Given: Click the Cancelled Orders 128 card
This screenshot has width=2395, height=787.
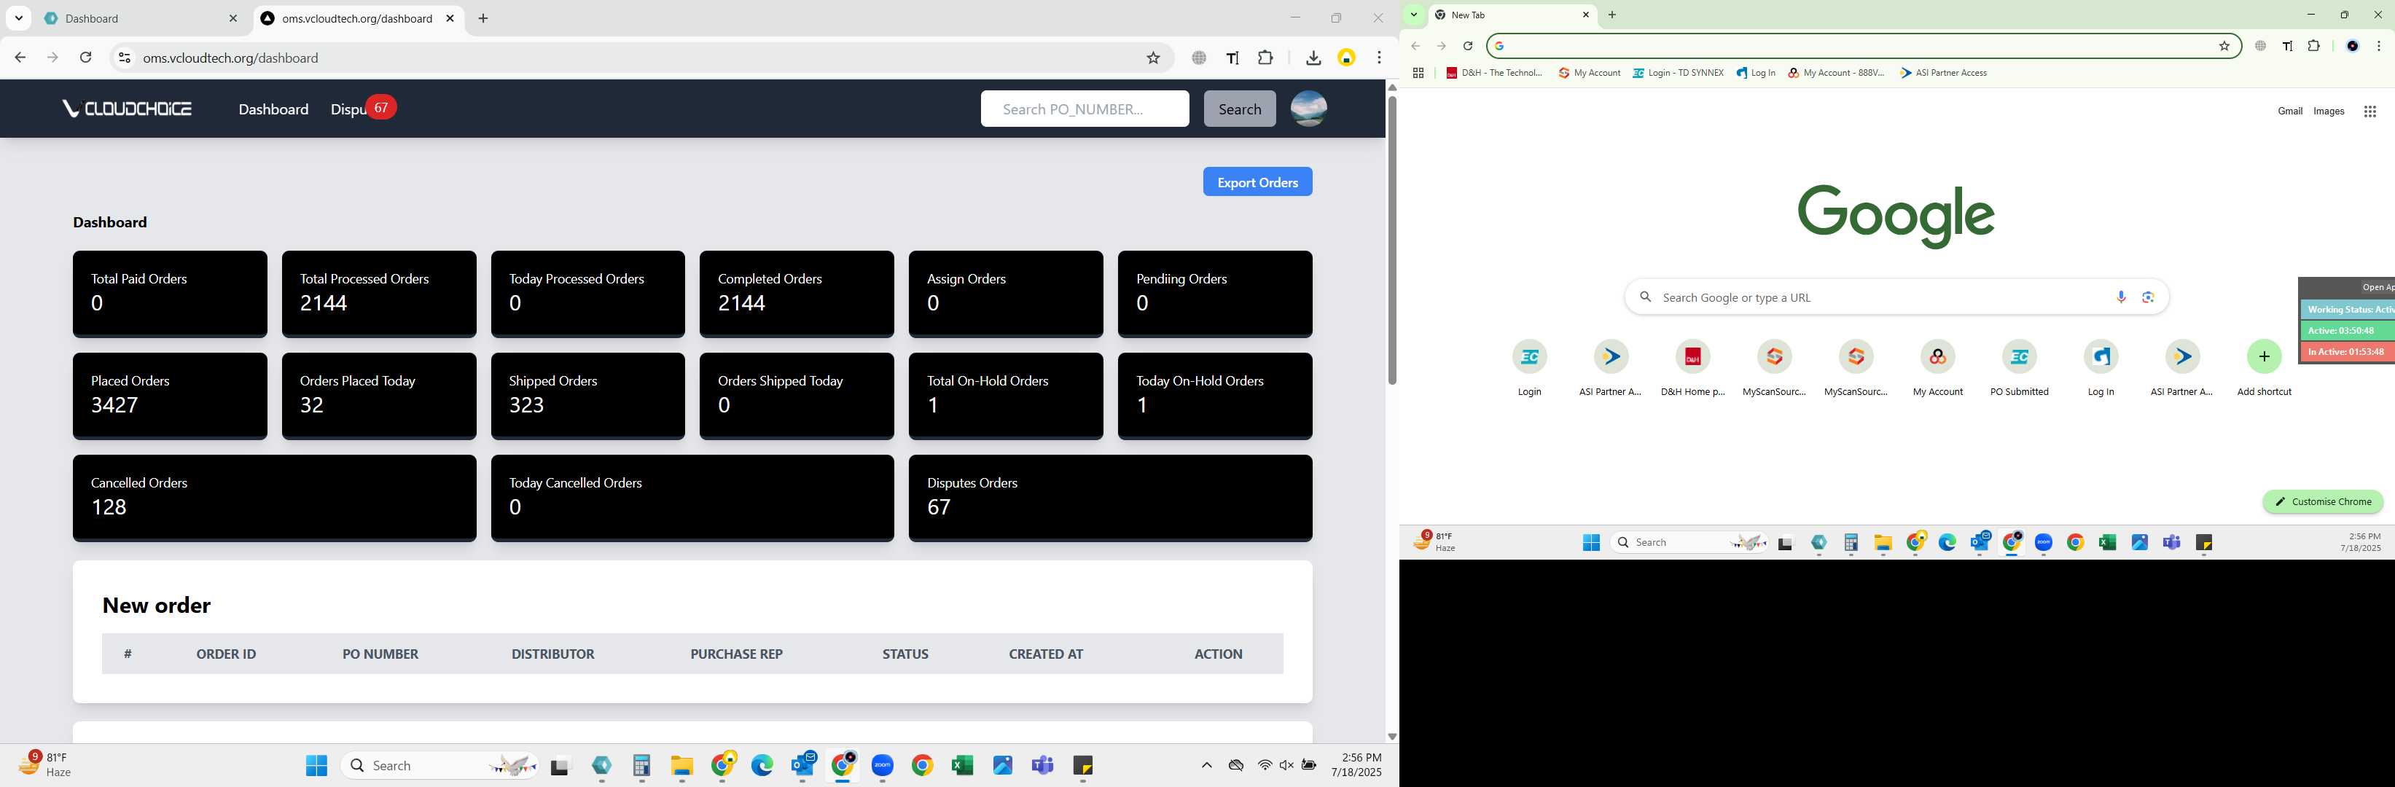Looking at the screenshot, I should point(274,497).
